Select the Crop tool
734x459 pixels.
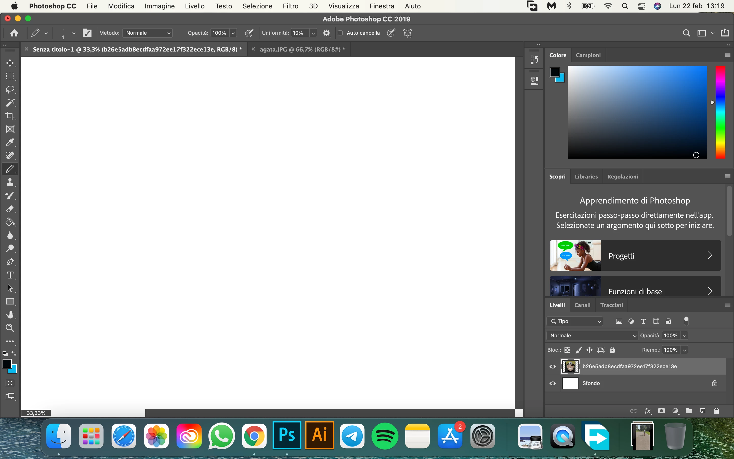coord(10,116)
